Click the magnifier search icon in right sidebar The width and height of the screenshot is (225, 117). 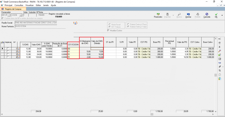(x=219, y=51)
